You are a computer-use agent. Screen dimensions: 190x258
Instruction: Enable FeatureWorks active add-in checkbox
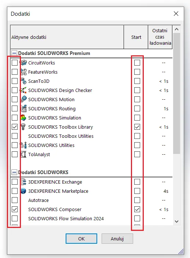point(15,72)
